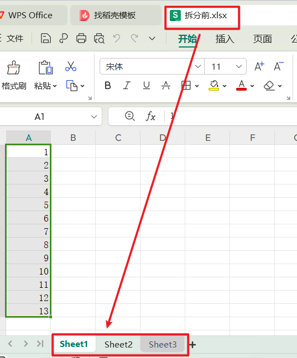Switch to the 找稻壳模板 tab

click(116, 15)
